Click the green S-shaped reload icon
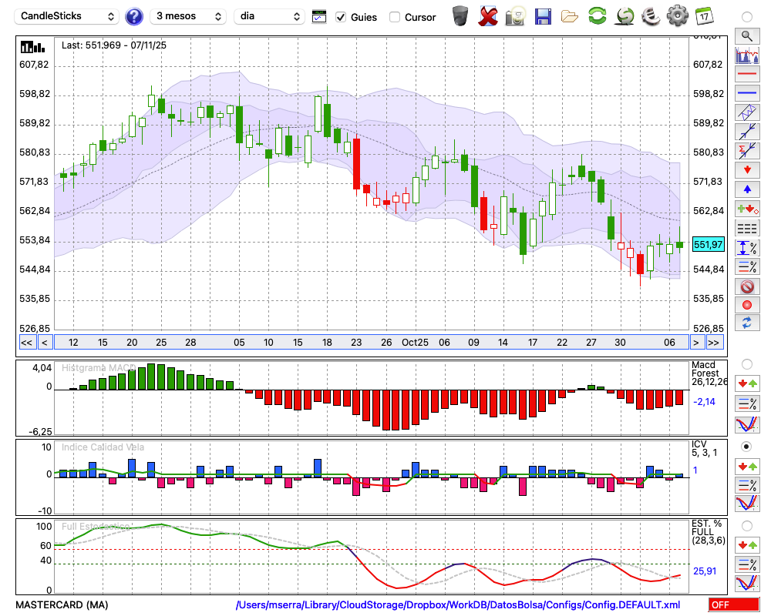771x616 pixels. (625, 16)
